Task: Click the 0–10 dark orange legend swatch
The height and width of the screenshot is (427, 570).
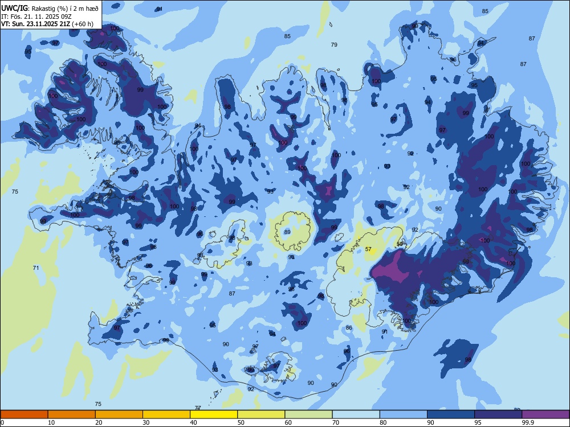Action: [x=24, y=414]
